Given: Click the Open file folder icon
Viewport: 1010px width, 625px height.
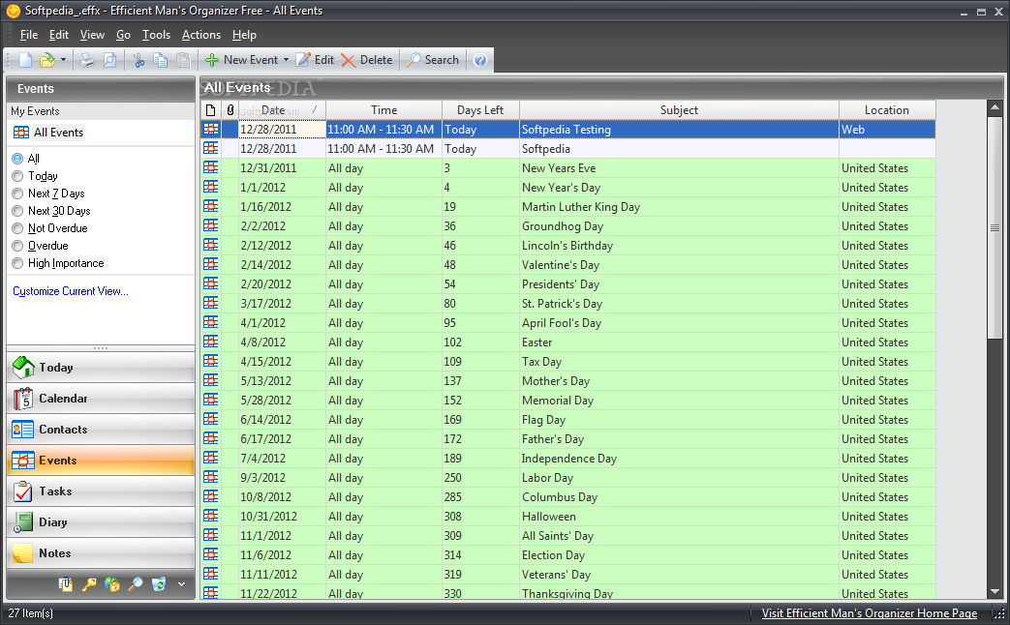Looking at the screenshot, I should point(47,60).
